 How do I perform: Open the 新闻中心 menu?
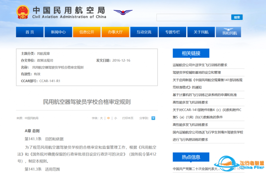point(58,32)
